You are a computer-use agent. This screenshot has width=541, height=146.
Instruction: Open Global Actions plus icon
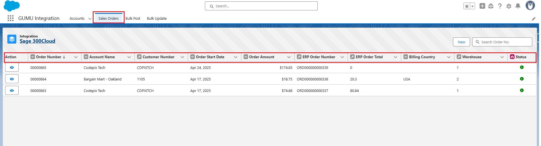click(x=482, y=6)
